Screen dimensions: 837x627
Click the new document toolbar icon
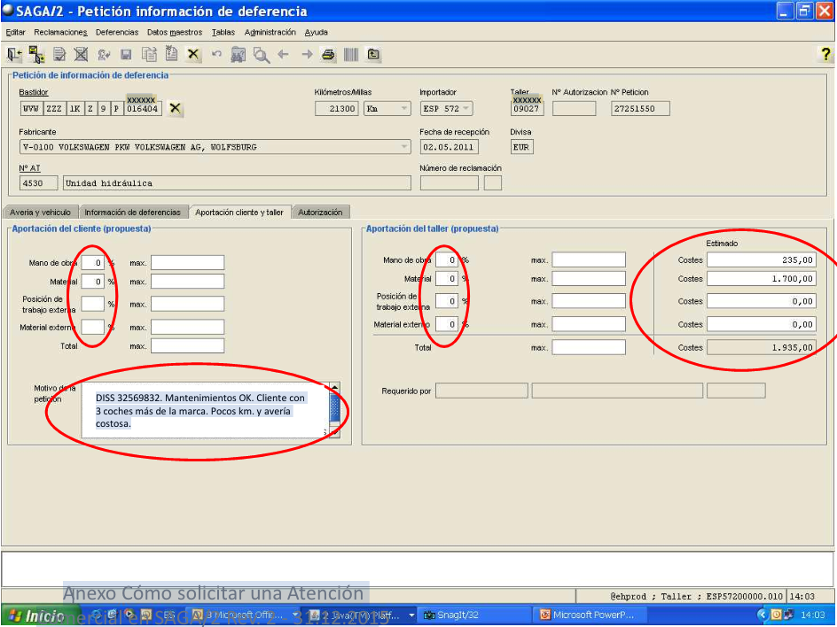pyautogui.click(x=171, y=54)
